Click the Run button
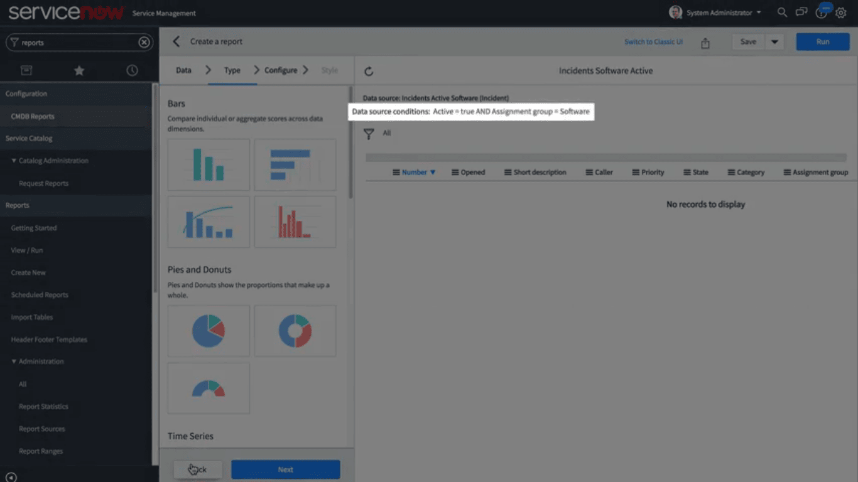 tap(823, 42)
